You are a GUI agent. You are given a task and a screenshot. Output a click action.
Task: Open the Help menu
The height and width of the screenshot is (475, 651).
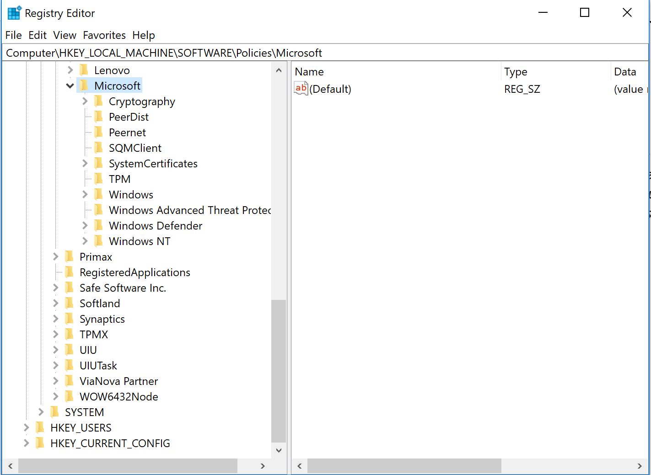pos(144,35)
